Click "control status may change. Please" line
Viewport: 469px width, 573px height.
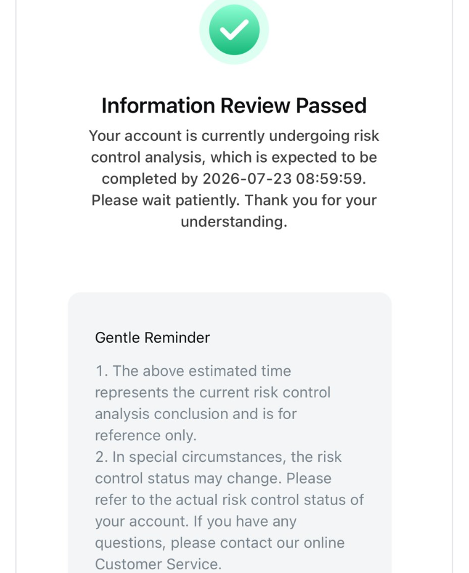[213, 478]
